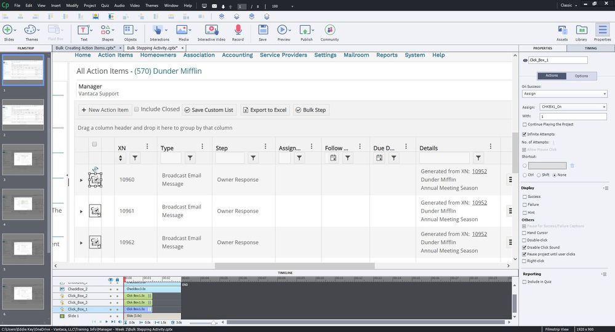This screenshot has width=615, height=332.
Task: Select the None shortcut radio button
Action: pos(554,175)
